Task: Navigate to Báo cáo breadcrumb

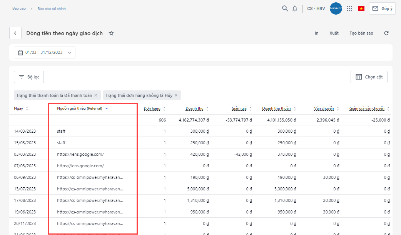Action: [x=19, y=8]
